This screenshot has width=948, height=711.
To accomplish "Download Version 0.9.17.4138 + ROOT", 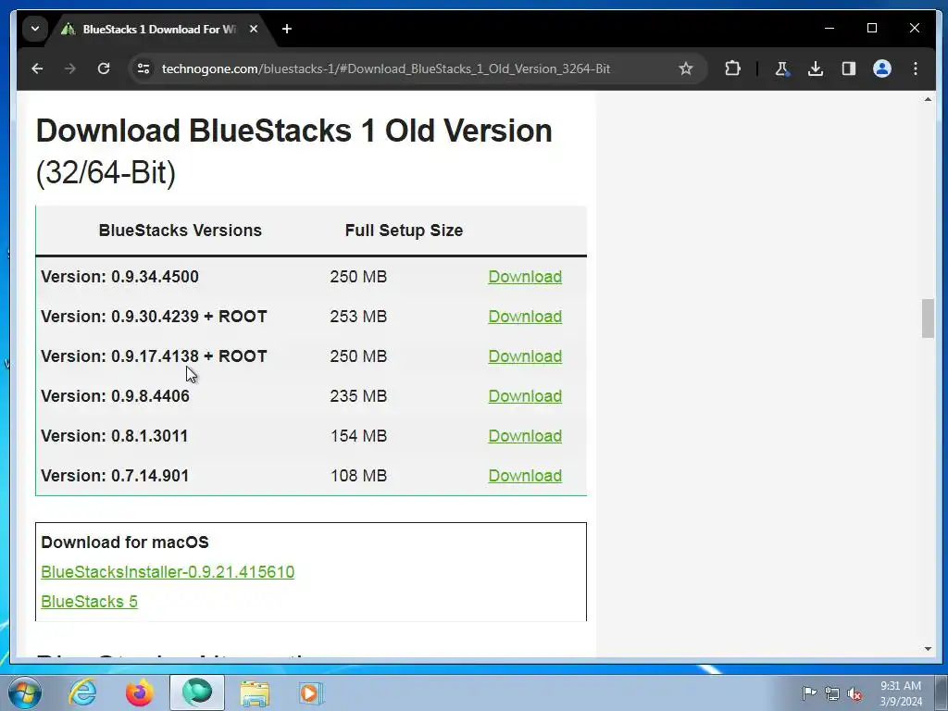I will point(525,356).
